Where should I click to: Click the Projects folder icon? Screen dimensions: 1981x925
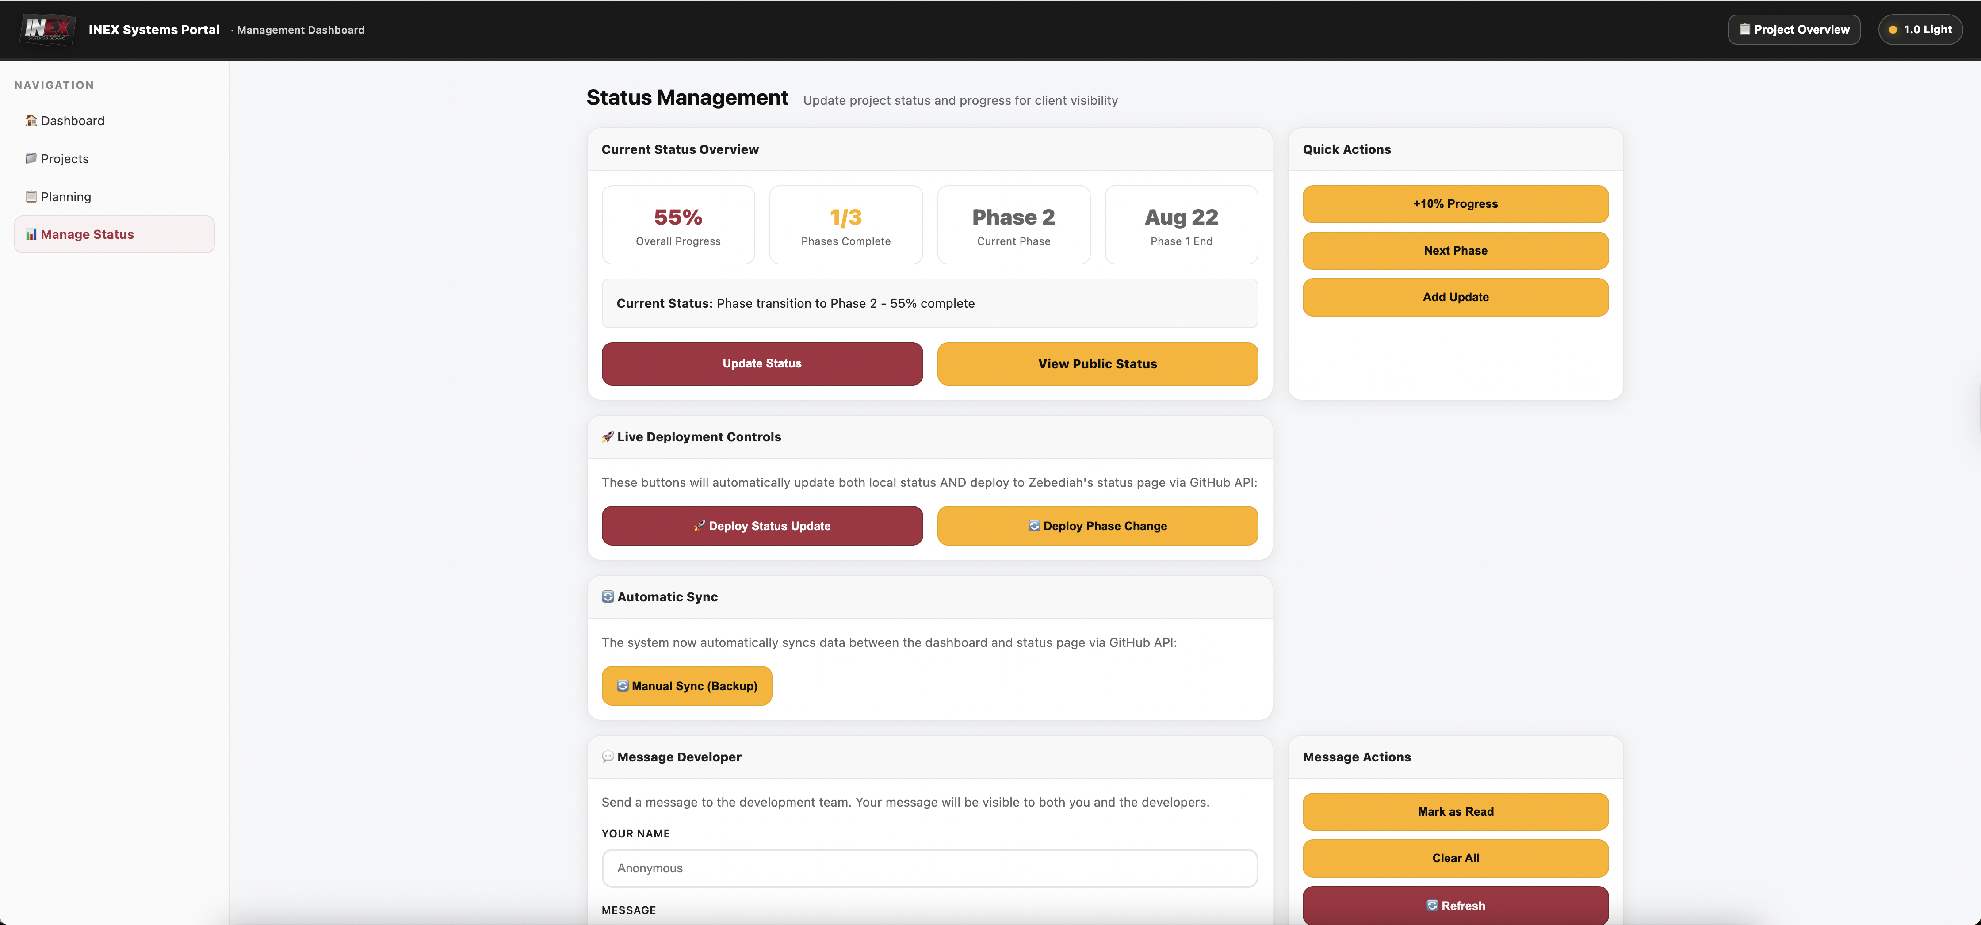click(x=31, y=158)
